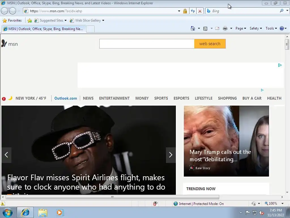Image resolution: width=290 pixels, height=218 pixels.
Task: Open the Favorites star button
Action: pyautogui.click(x=12, y=20)
